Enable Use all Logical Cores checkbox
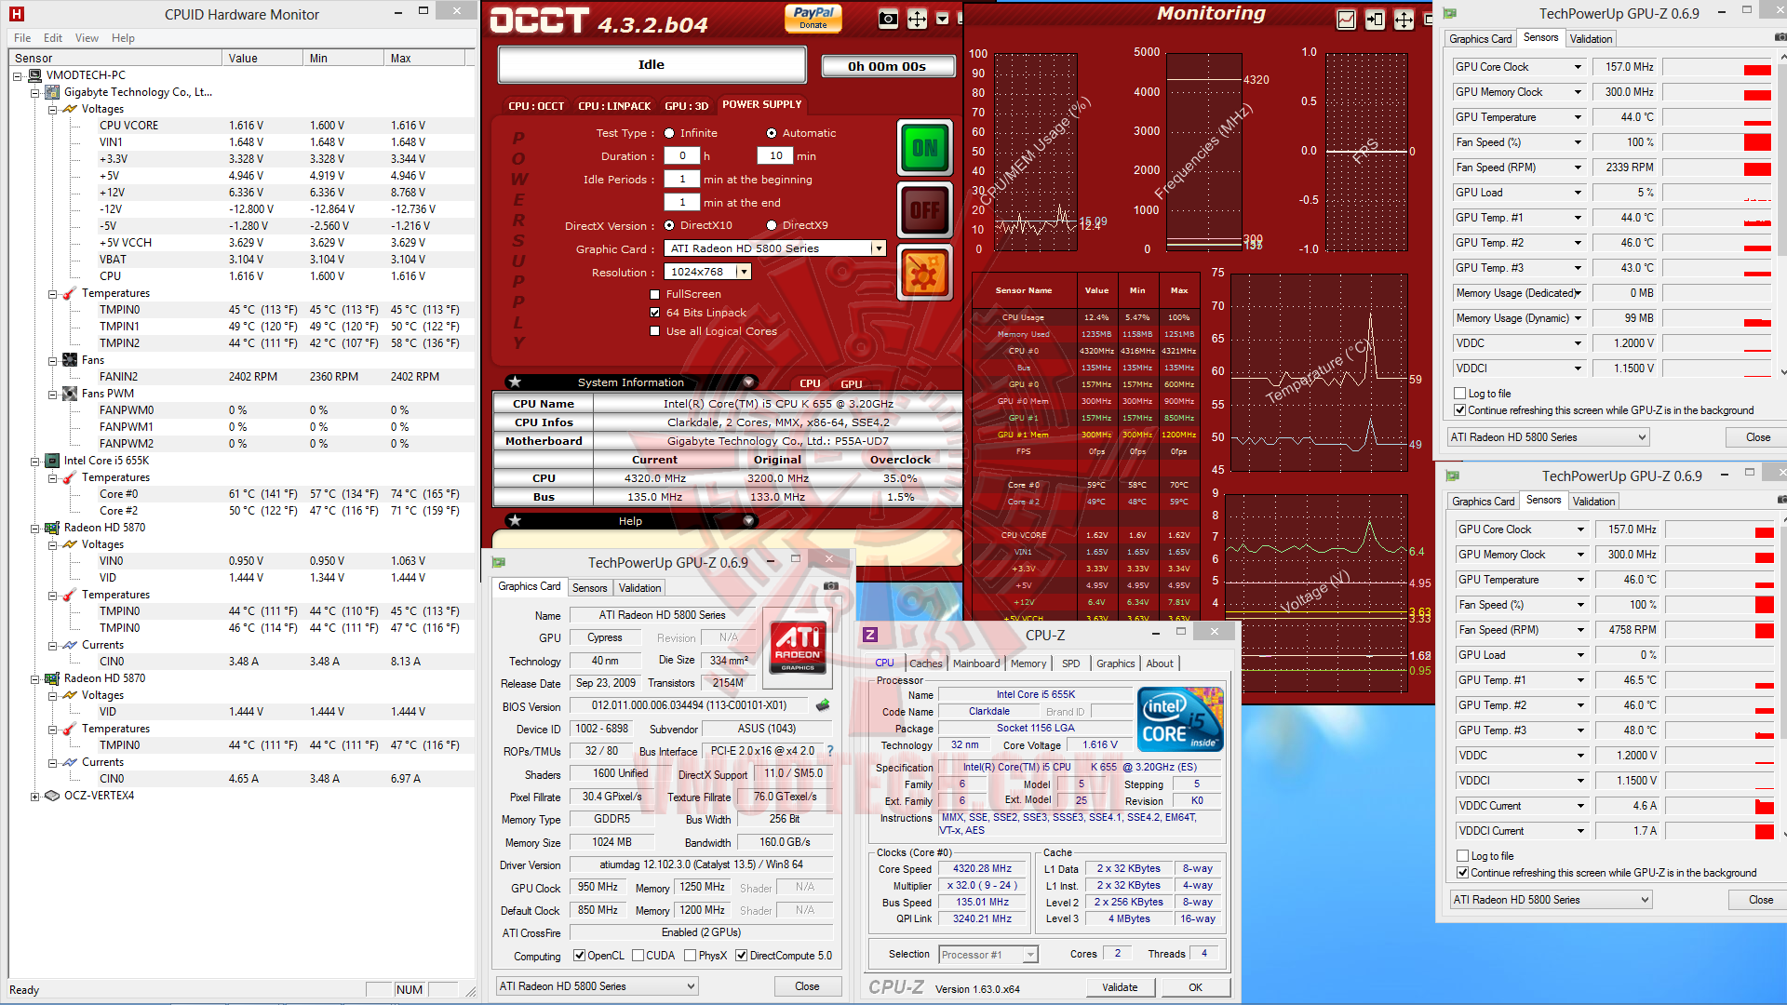Image resolution: width=1787 pixels, height=1005 pixels. (x=655, y=331)
